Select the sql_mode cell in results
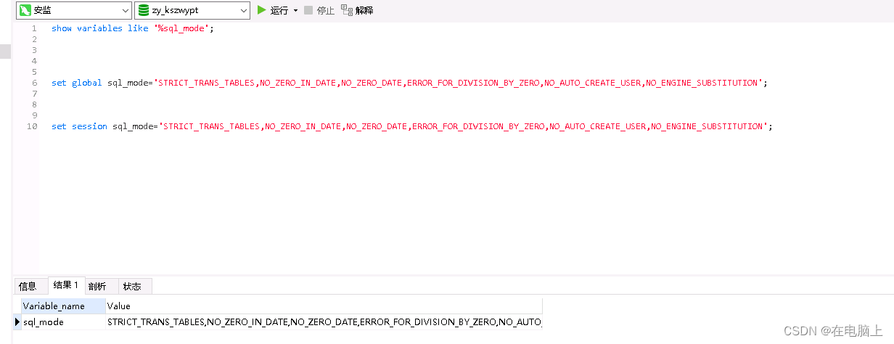 pyautogui.click(x=63, y=322)
